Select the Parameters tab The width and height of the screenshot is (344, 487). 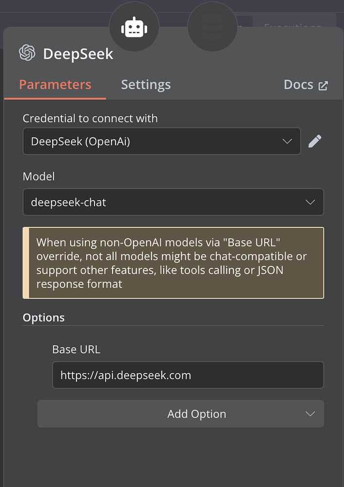click(55, 84)
